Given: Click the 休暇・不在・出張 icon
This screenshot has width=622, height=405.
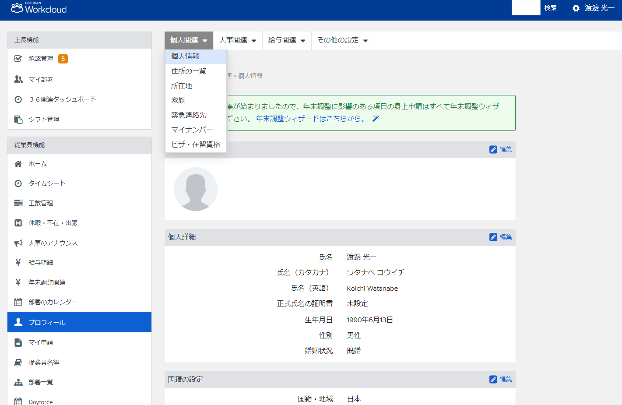Looking at the screenshot, I should click(x=18, y=223).
